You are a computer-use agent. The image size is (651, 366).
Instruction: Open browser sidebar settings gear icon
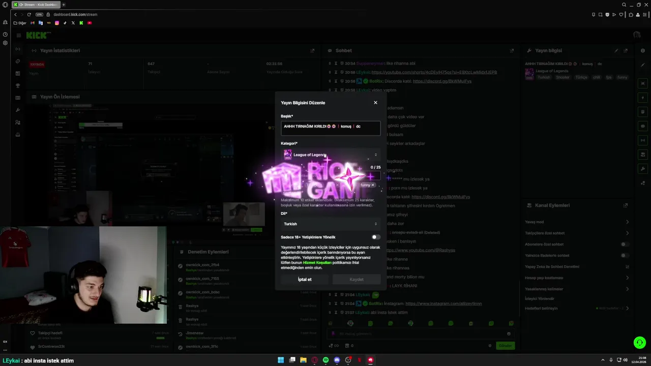click(5, 43)
